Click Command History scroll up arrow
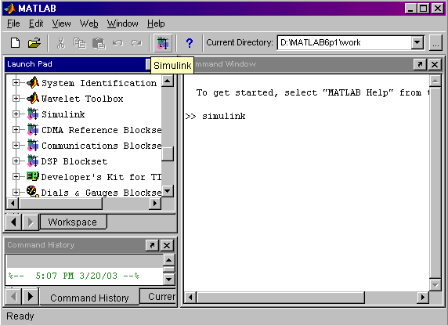Screen dimensions: 448x325 click(x=168, y=260)
